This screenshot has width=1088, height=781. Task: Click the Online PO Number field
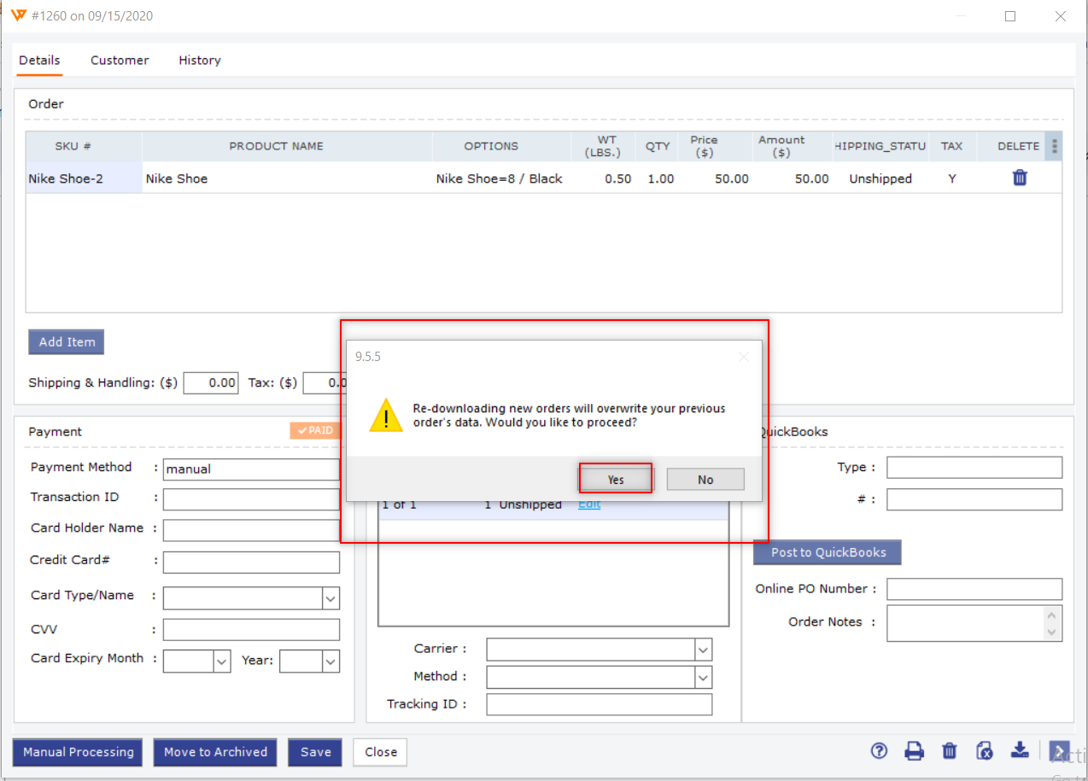click(x=974, y=589)
